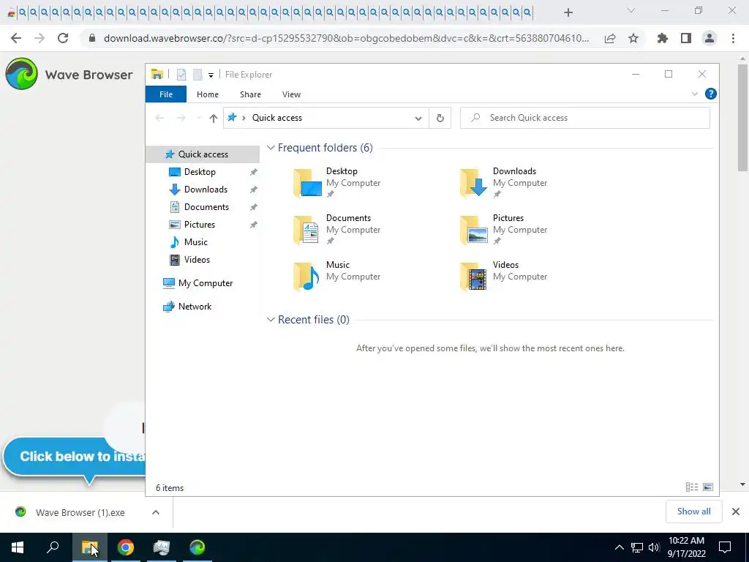Open the Home ribbon tab

[207, 94]
